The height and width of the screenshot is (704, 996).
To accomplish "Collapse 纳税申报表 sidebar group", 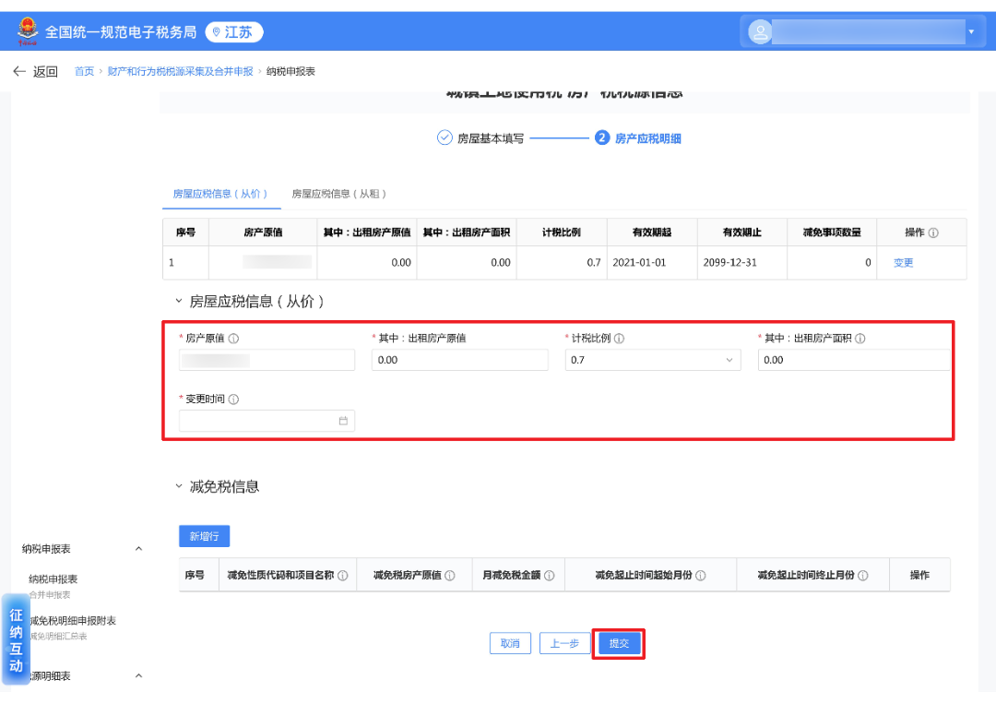I will [x=138, y=548].
